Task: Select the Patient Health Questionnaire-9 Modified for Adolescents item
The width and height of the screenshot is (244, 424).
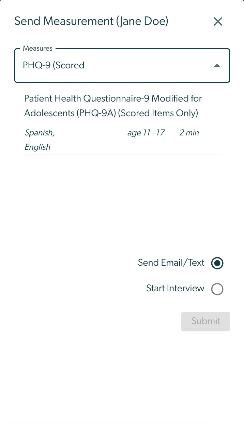Action: (x=113, y=106)
